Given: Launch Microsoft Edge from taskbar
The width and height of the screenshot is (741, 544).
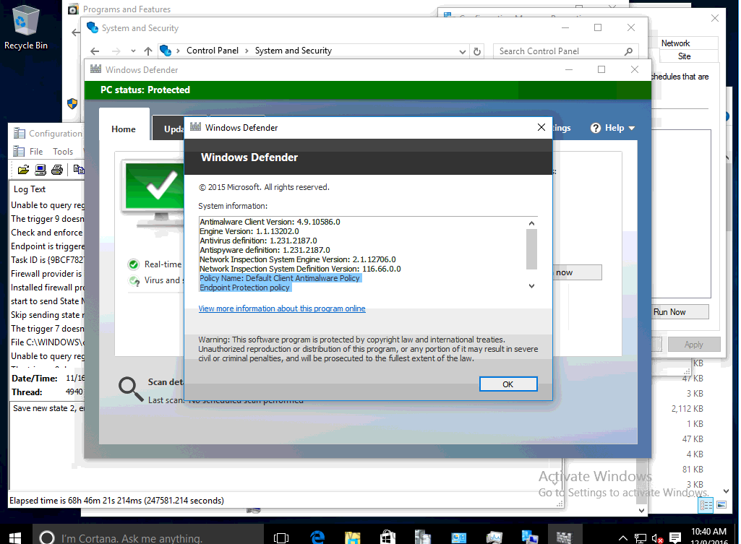Looking at the screenshot, I should pyautogui.click(x=317, y=537).
